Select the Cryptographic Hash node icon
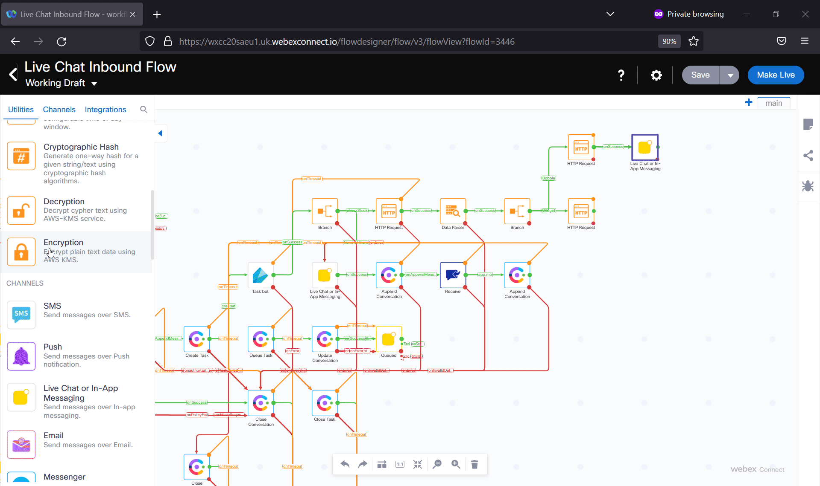The width and height of the screenshot is (820, 486). (21, 156)
